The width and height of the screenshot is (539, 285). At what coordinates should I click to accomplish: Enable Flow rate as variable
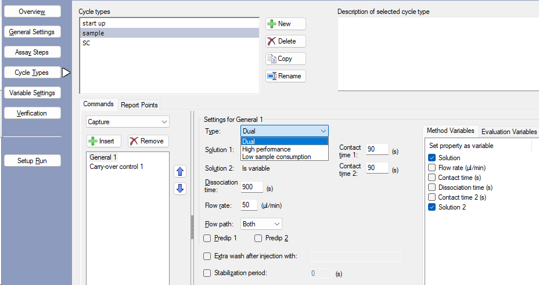(x=432, y=168)
